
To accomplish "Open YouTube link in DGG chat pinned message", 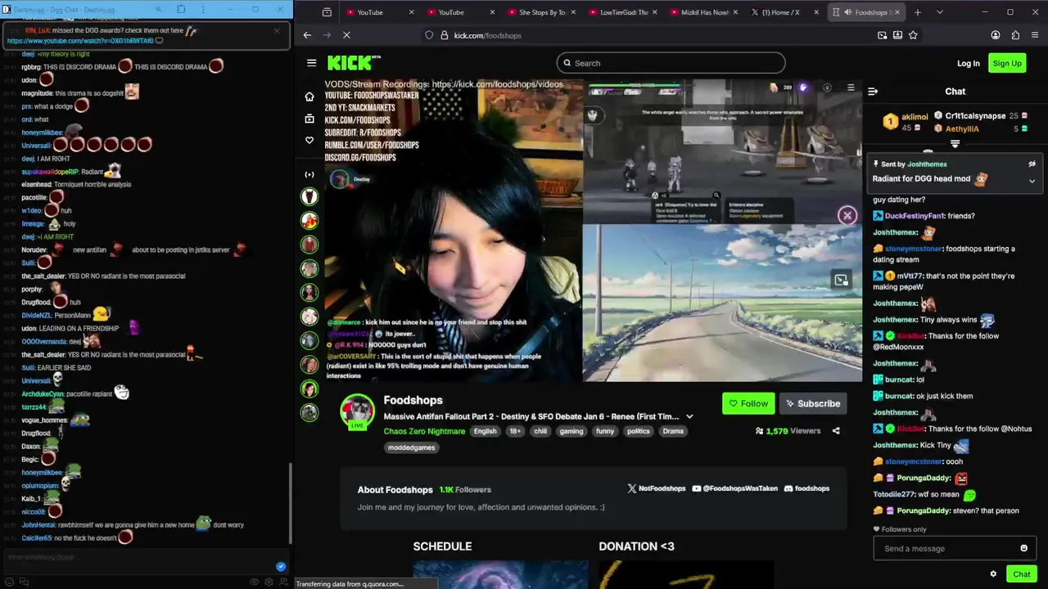I will 80,41.
